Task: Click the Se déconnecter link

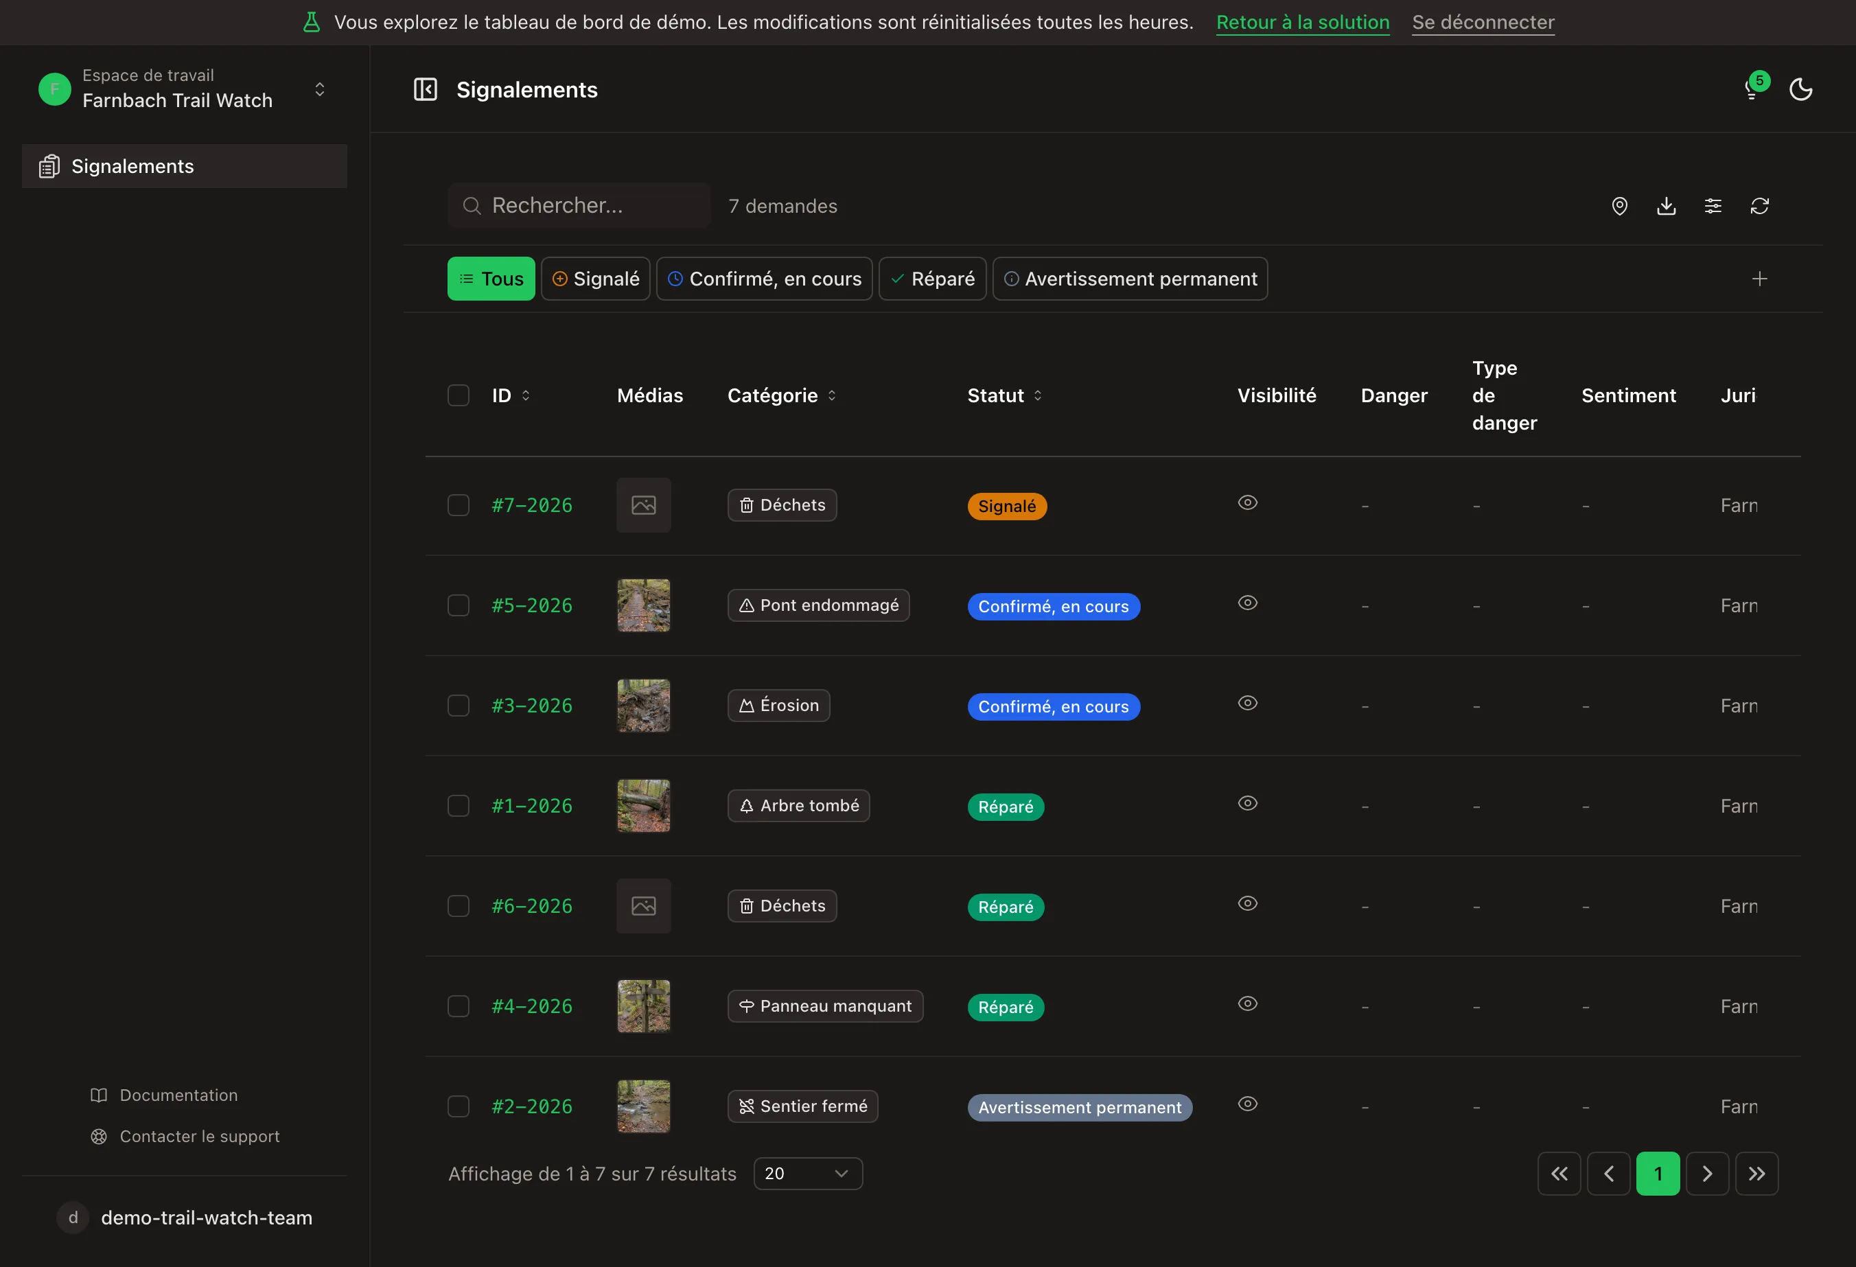Action: point(1483,23)
